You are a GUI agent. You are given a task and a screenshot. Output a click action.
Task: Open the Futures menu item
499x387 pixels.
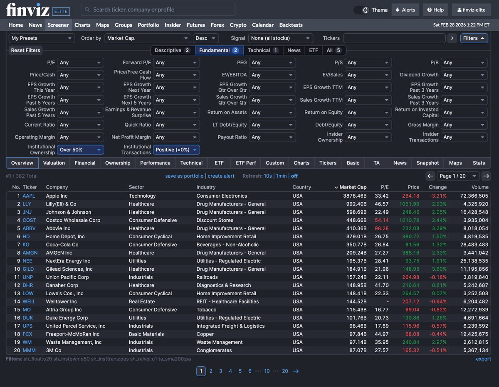pyautogui.click(x=196, y=25)
